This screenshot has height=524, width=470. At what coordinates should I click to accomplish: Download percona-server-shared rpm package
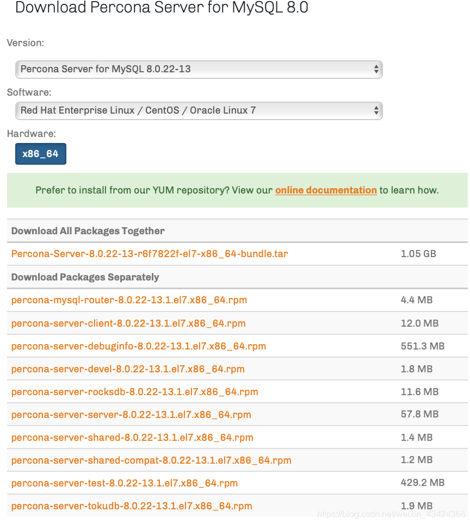[132, 438]
